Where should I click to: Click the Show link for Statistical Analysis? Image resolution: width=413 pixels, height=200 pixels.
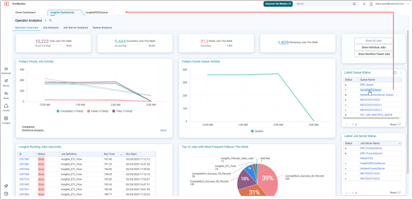coord(163,130)
